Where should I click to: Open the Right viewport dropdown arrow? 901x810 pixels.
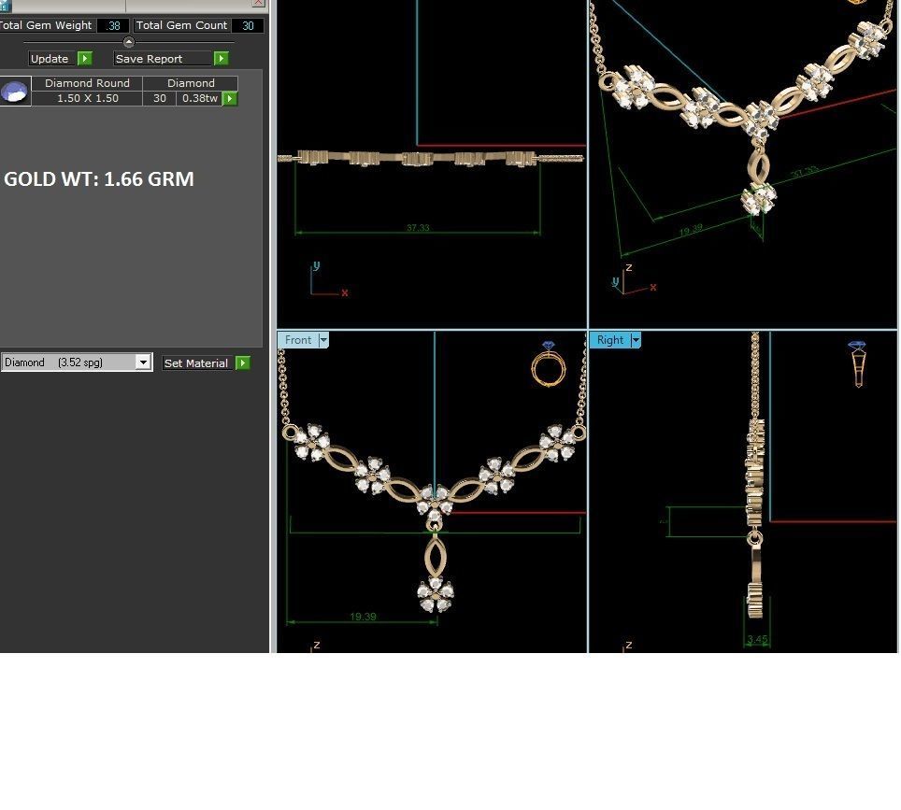pyautogui.click(x=636, y=340)
